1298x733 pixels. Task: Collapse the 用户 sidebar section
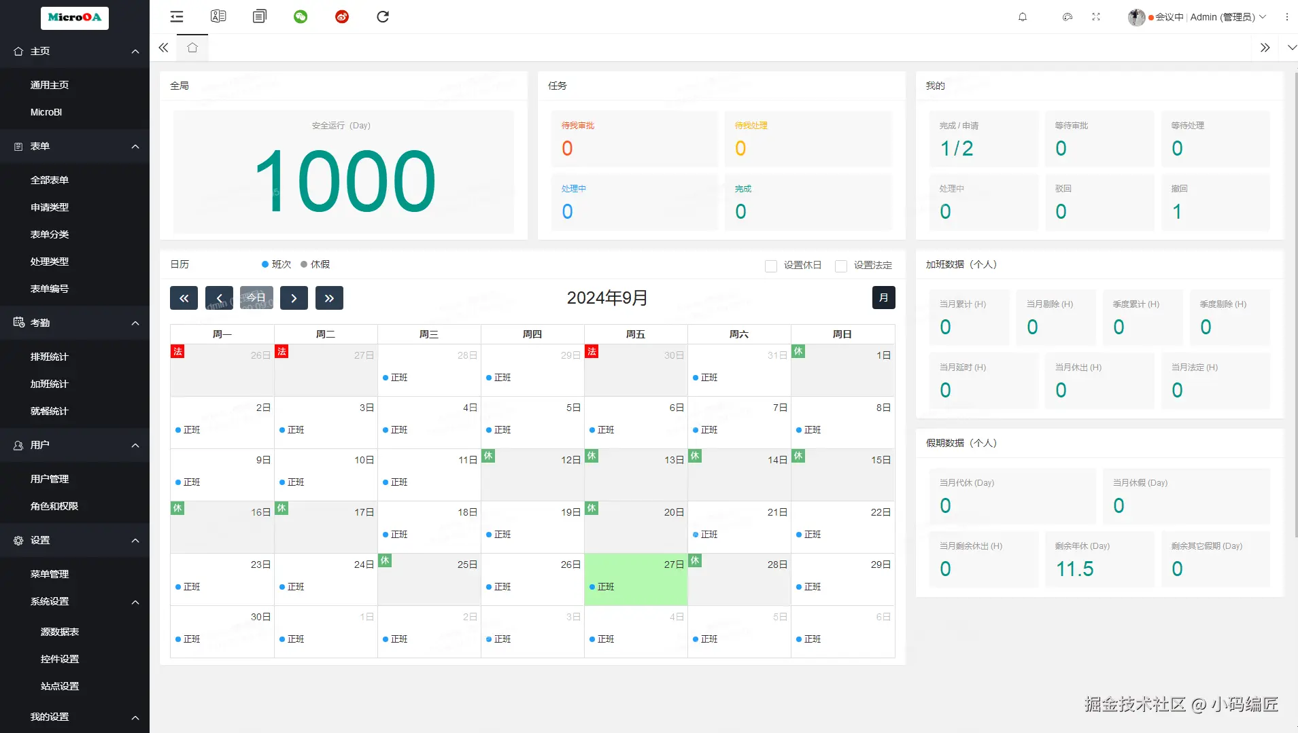click(75, 445)
